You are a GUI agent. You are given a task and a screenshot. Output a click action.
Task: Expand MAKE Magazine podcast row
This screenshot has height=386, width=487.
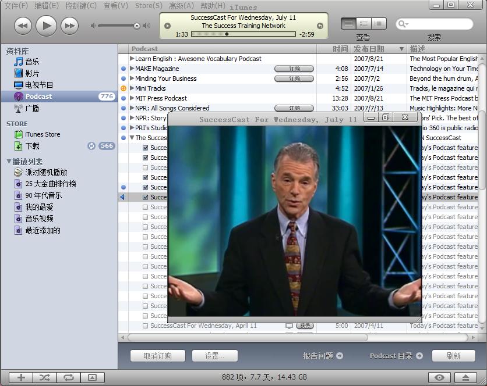coord(132,68)
